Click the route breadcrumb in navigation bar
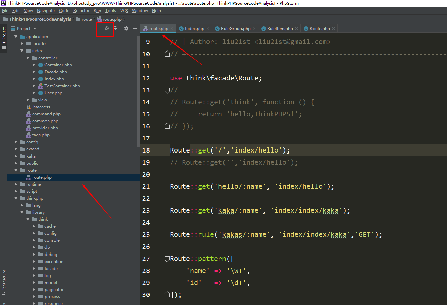The height and width of the screenshot is (305, 447). pos(87,19)
